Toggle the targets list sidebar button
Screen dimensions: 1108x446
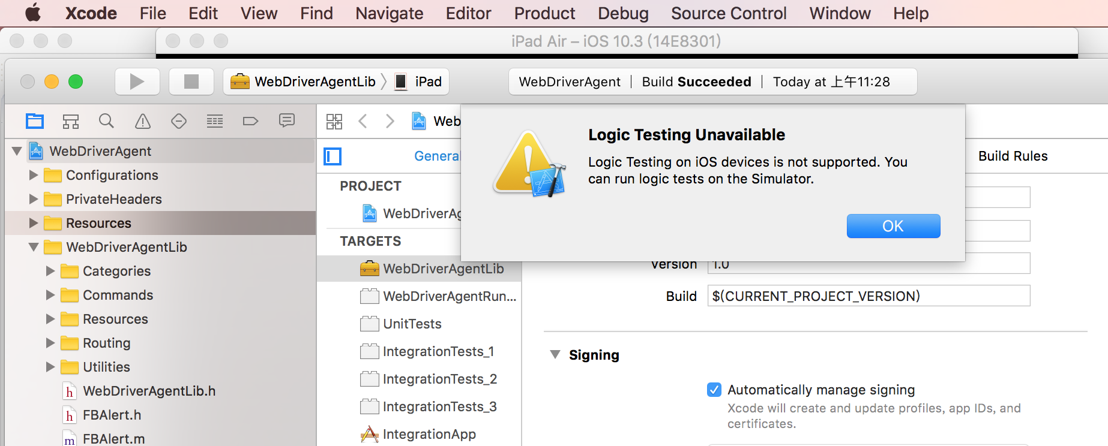333,156
